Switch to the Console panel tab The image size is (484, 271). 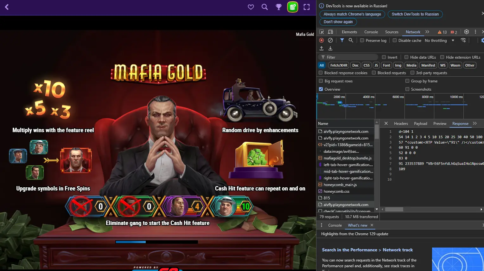(371, 32)
